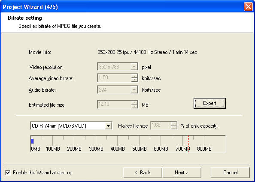Toggle Enable this Wizard at start up
Screen dimensions: 255x182
(8, 173)
